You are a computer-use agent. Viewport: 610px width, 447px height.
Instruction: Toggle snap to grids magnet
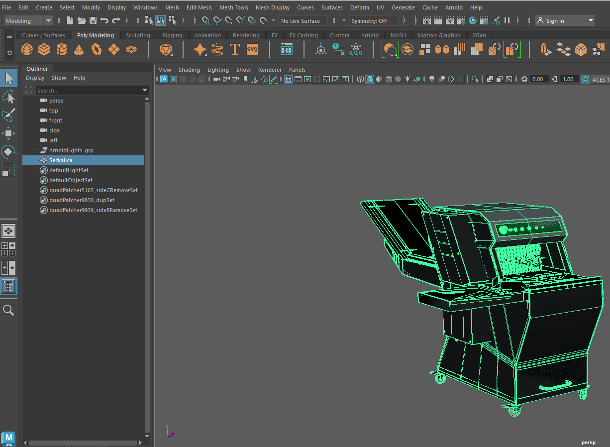(205, 21)
